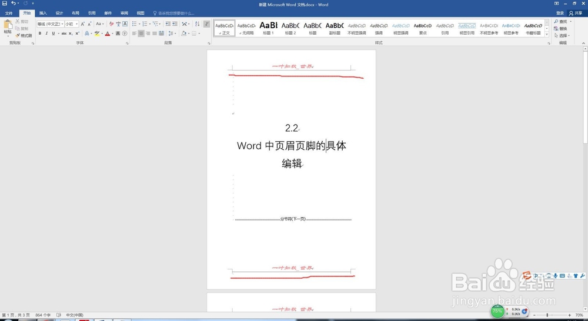
Task: Open the line spacing dropdown
Action: point(172,34)
